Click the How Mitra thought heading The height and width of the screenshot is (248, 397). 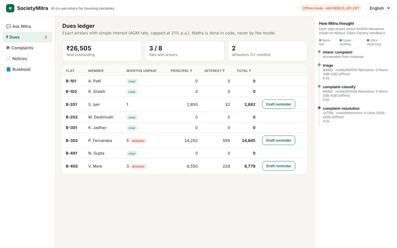click(x=336, y=23)
